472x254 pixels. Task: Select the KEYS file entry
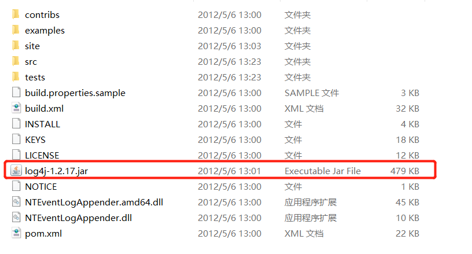pos(35,139)
